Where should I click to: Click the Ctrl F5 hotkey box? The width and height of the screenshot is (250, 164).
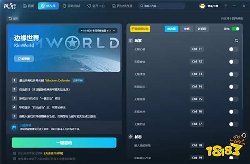click(197, 99)
